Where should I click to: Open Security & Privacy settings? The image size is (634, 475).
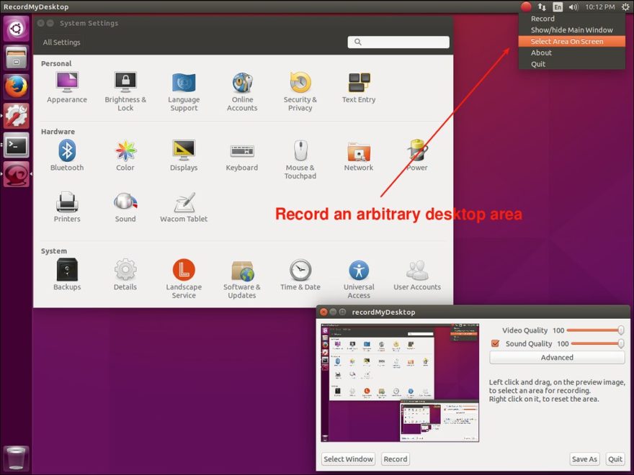[300, 91]
